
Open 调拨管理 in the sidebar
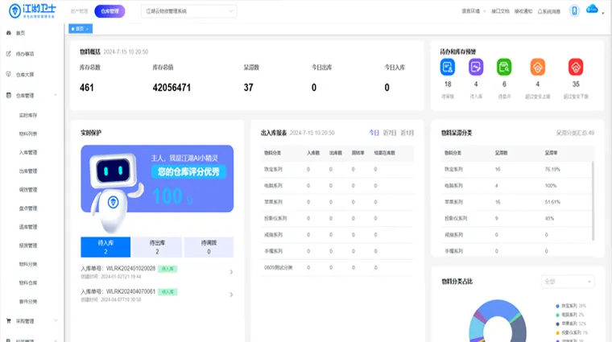point(28,190)
